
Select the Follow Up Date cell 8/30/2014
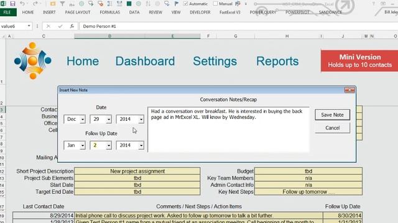[343, 216]
